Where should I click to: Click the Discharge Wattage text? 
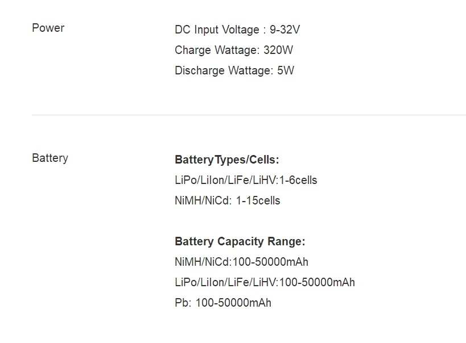tap(224, 70)
